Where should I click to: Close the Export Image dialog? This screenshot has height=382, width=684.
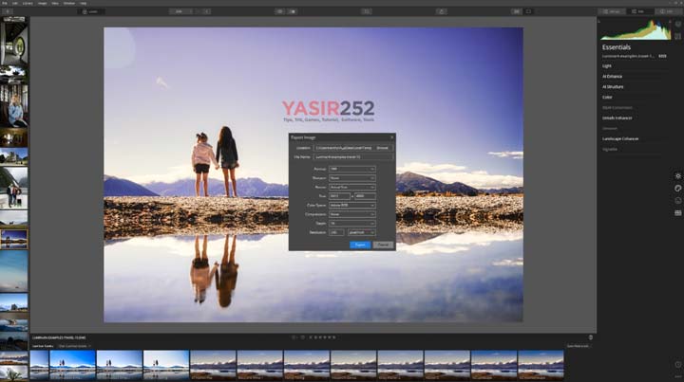pyautogui.click(x=391, y=137)
